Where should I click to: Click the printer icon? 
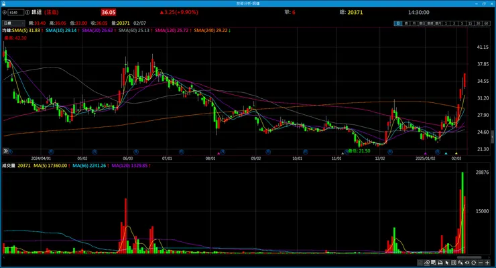[x=440, y=263]
